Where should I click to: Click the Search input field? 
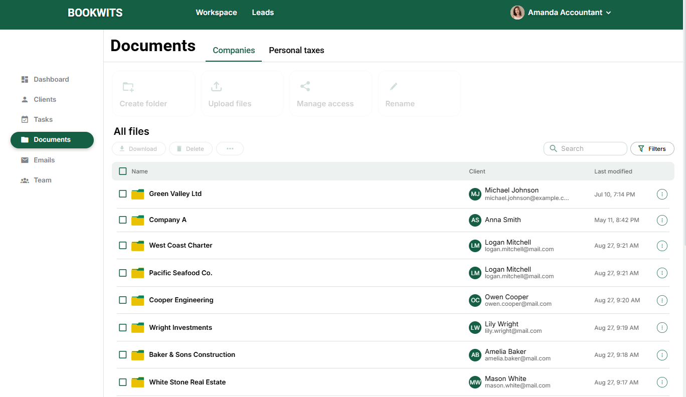[585, 148]
